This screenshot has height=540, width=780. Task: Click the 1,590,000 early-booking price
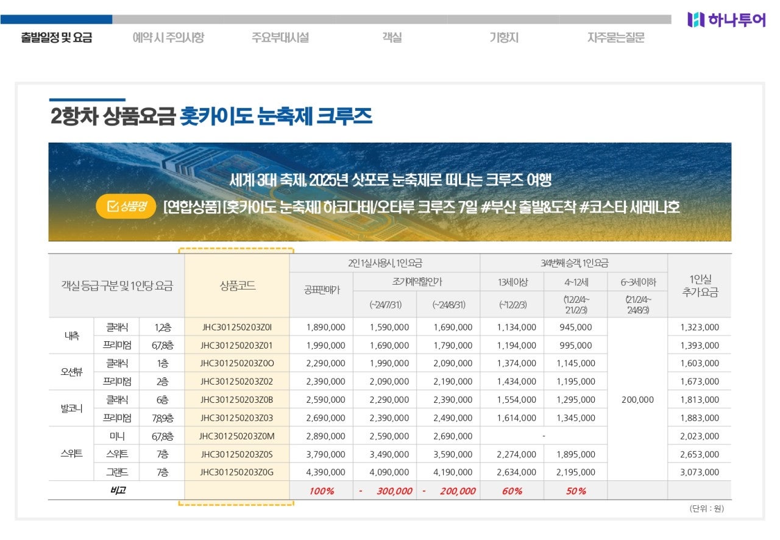tap(389, 327)
